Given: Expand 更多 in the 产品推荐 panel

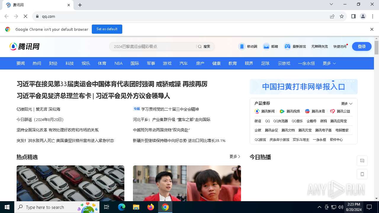Looking at the screenshot, I should click(347, 104).
